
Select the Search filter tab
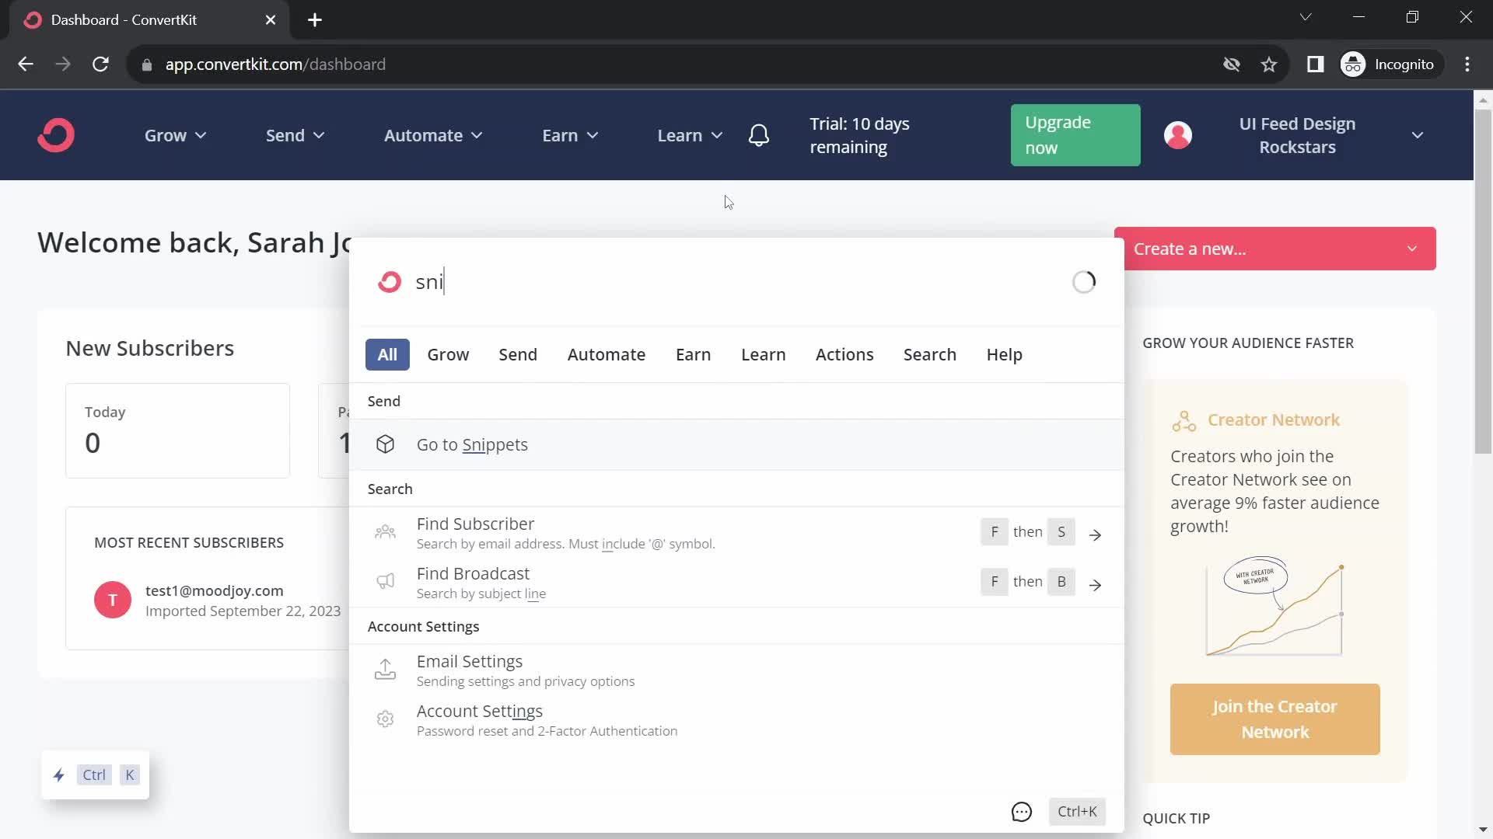tap(930, 354)
